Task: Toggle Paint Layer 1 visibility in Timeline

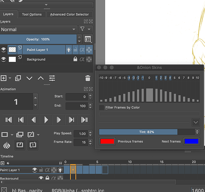Action: [35, 170]
